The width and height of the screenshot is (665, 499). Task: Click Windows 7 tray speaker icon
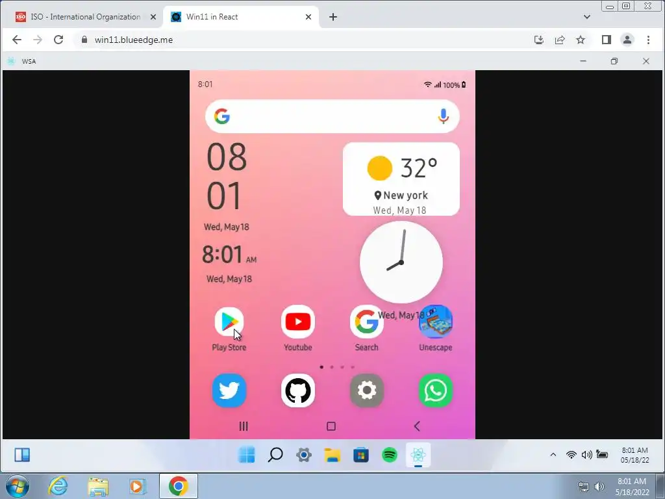pos(599,487)
